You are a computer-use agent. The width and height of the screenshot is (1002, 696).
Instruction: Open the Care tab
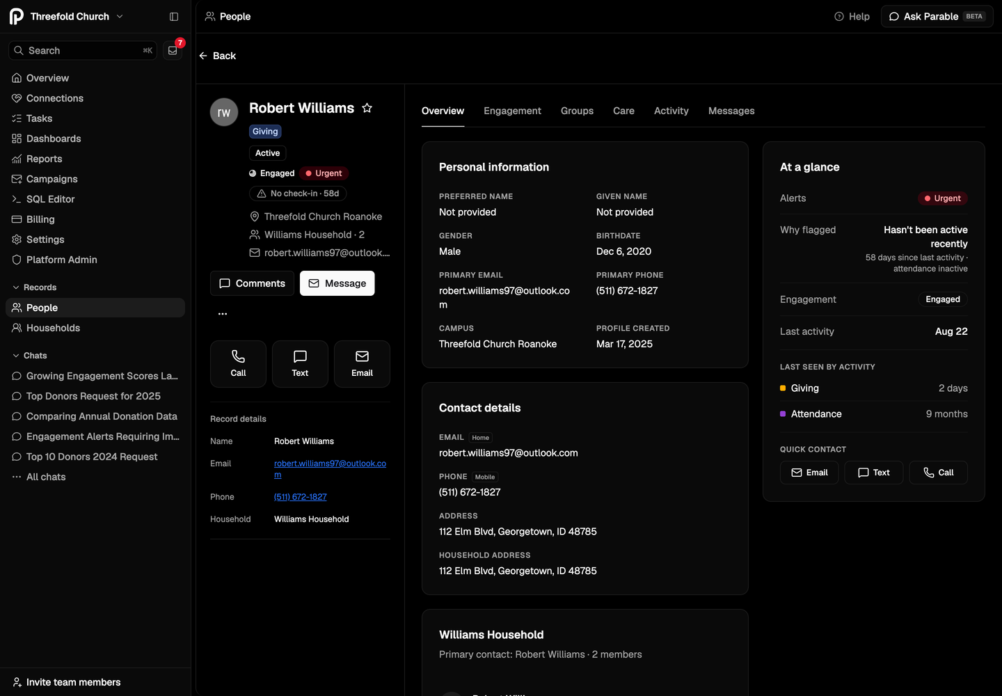(623, 111)
